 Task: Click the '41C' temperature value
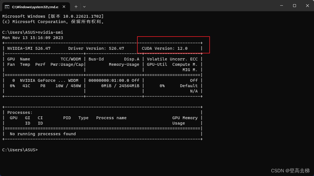pyautogui.click(x=26, y=86)
